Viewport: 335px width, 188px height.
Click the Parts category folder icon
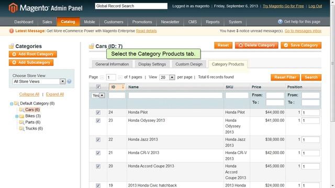[x=21, y=122]
